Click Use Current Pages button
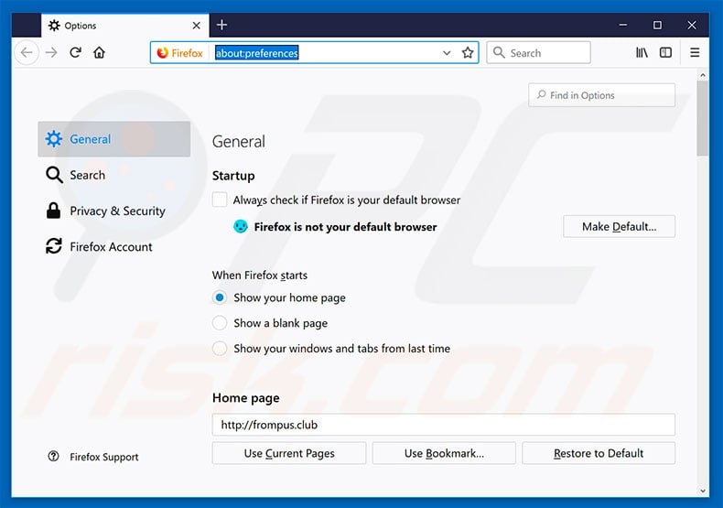This screenshot has width=723, height=508. pyautogui.click(x=289, y=453)
